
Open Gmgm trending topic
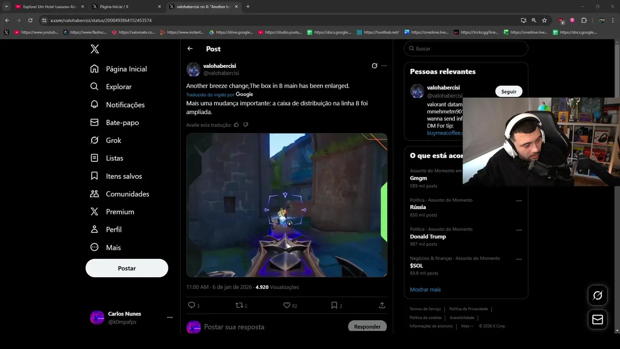pyautogui.click(x=418, y=178)
